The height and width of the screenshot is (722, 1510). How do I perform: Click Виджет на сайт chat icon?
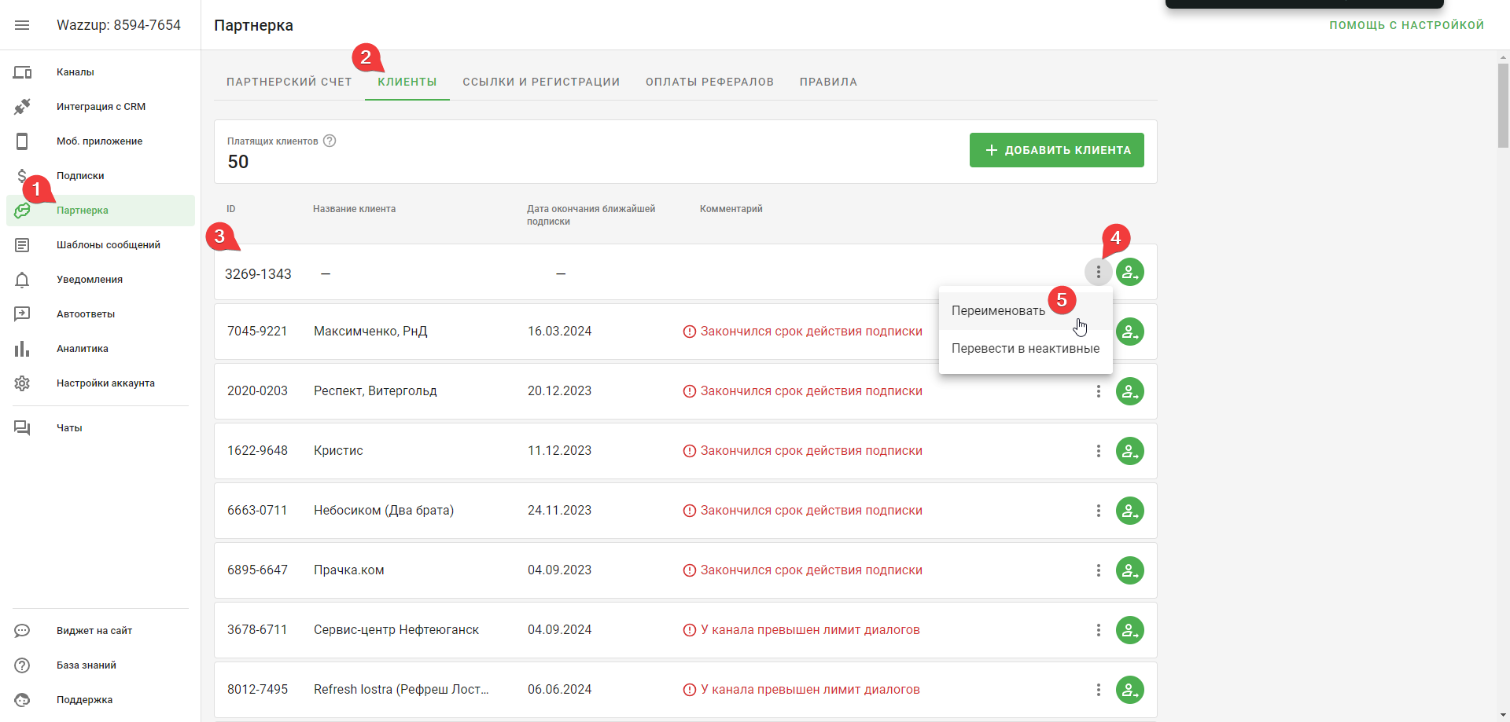point(22,631)
